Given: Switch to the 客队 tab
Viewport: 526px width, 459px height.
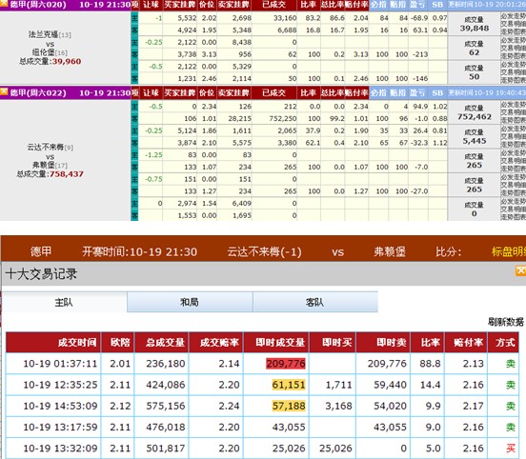Looking at the screenshot, I should (x=315, y=302).
